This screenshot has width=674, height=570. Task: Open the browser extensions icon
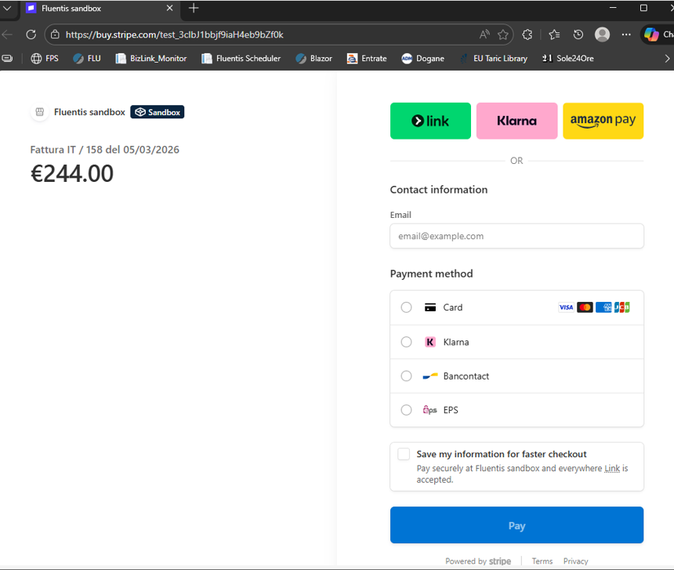coord(527,34)
